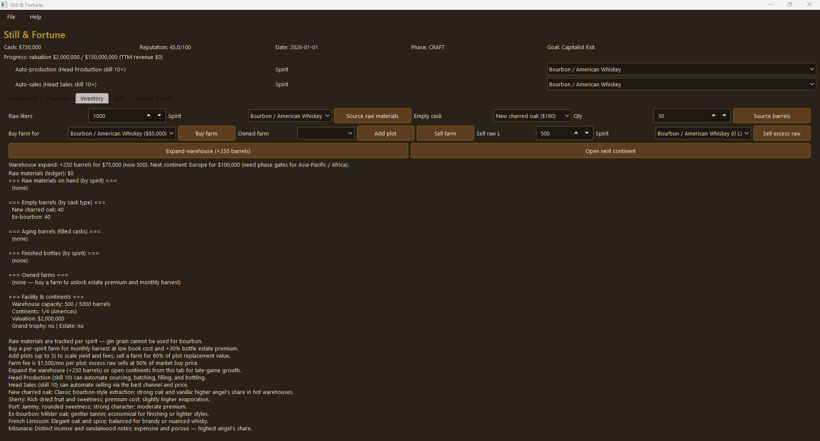Open Raw liters value dropdown arrow
This screenshot has height=441, width=820.
(159, 115)
